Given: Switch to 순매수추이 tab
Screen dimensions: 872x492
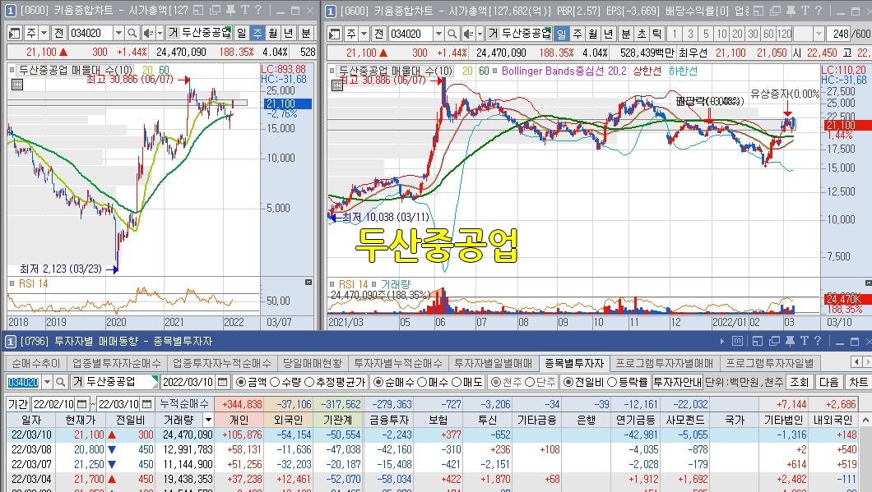Looking at the screenshot, I should coord(36,363).
